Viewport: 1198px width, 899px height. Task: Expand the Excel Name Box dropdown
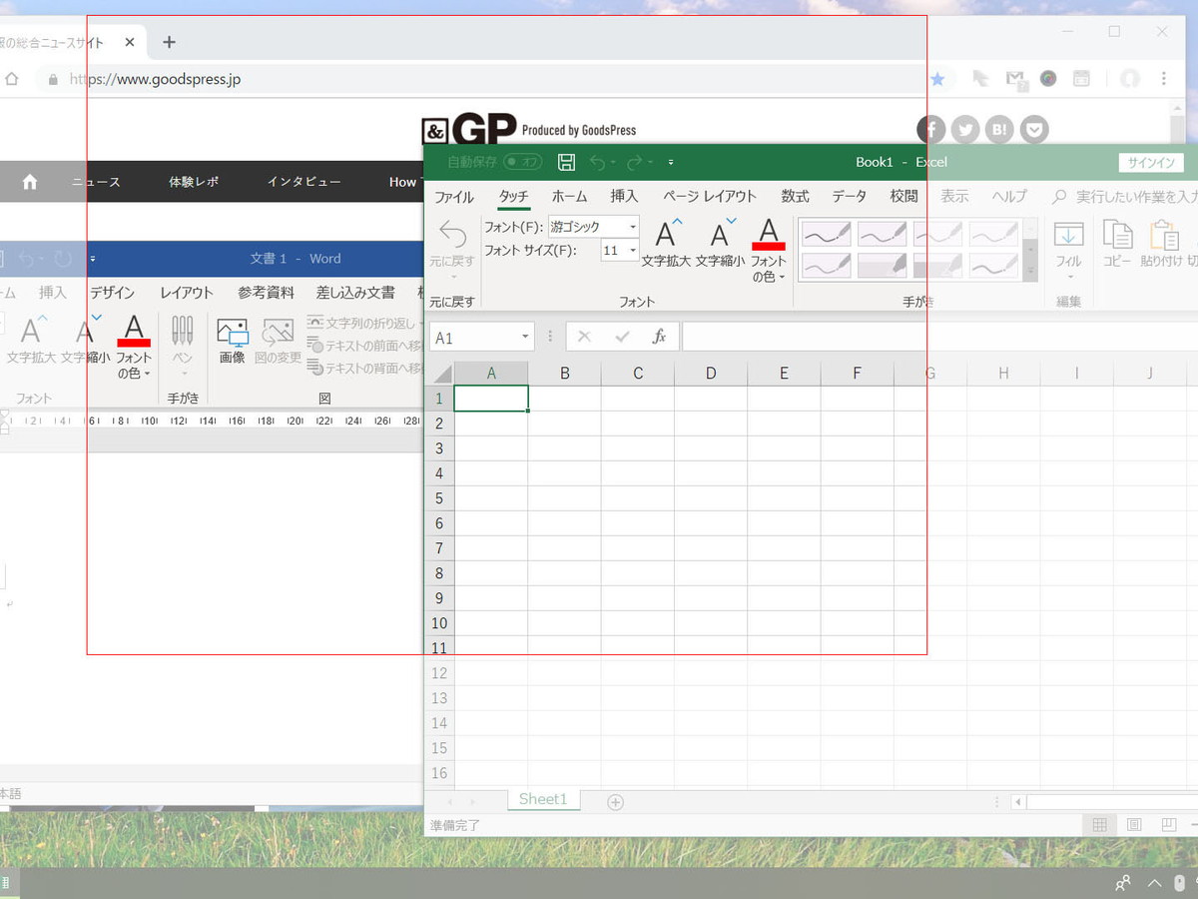(x=525, y=338)
